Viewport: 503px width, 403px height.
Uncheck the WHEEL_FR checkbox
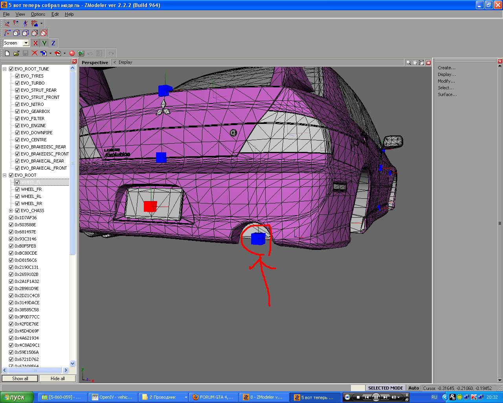17,189
